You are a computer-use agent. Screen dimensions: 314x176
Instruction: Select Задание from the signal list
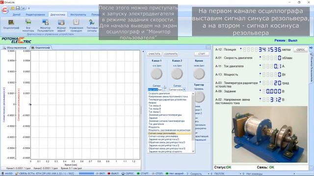(x=169, y=118)
